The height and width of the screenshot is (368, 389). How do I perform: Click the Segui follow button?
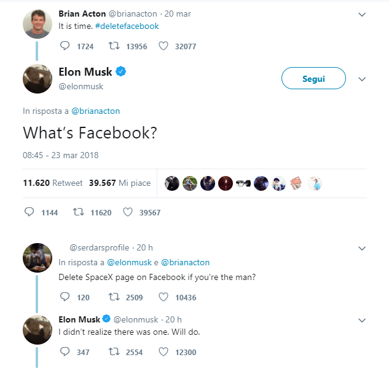click(313, 79)
